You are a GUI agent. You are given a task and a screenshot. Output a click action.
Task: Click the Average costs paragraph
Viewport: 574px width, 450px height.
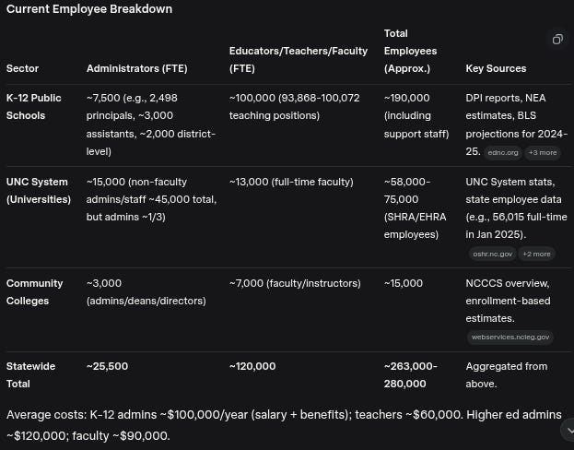pos(284,425)
